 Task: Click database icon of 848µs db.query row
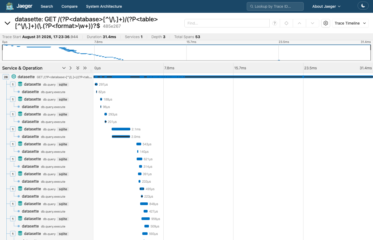20,203
